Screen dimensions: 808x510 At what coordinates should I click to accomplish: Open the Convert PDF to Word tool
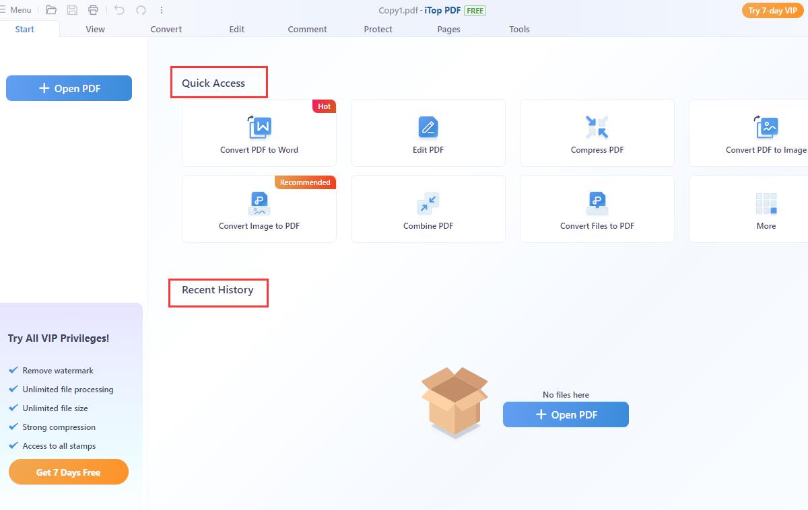point(259,133)
